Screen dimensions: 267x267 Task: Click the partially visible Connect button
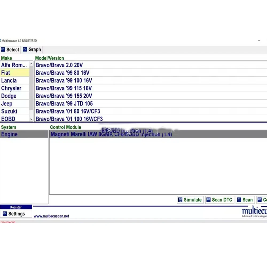click(262, 199)
